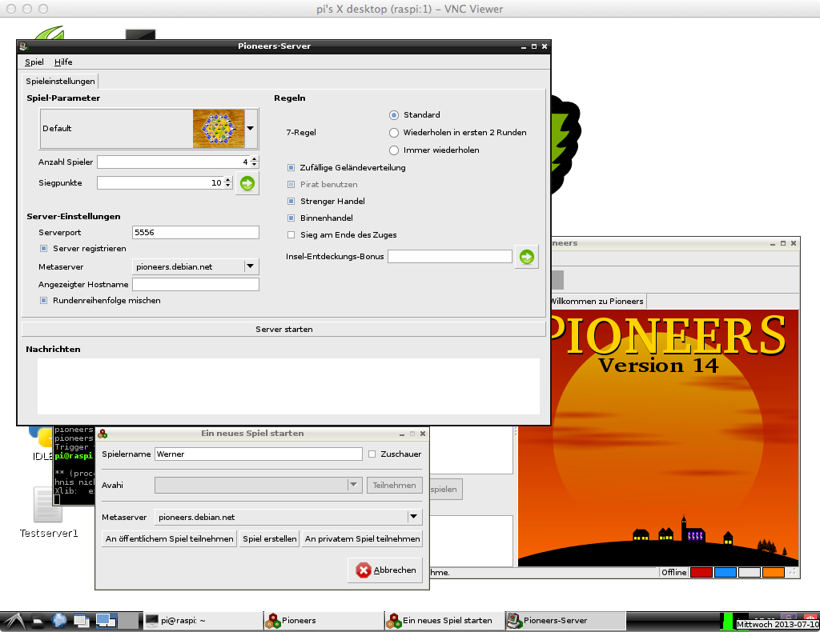
Task: Click the blue player color swatch
Action: 726,573
